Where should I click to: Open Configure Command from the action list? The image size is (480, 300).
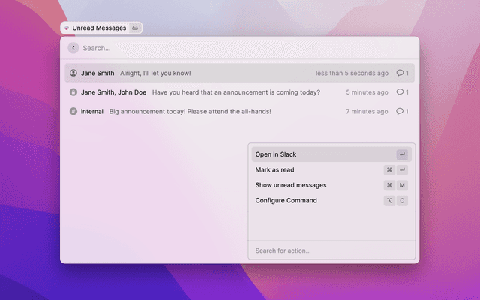pyautogui.click(x=286, y=201)
